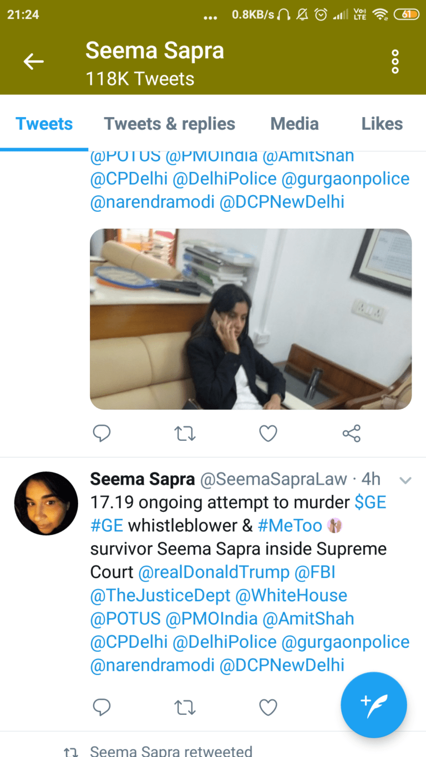The image size is (426, 757).
Task: Tap the compose new tweet button
Action: [374, 705]
